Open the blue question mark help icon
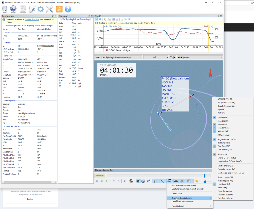Image resolution: width=254 pixels, height=209 pixels. coord(68,9)
